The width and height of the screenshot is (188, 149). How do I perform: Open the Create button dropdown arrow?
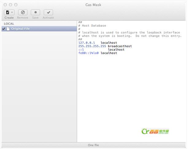(12, 13)
